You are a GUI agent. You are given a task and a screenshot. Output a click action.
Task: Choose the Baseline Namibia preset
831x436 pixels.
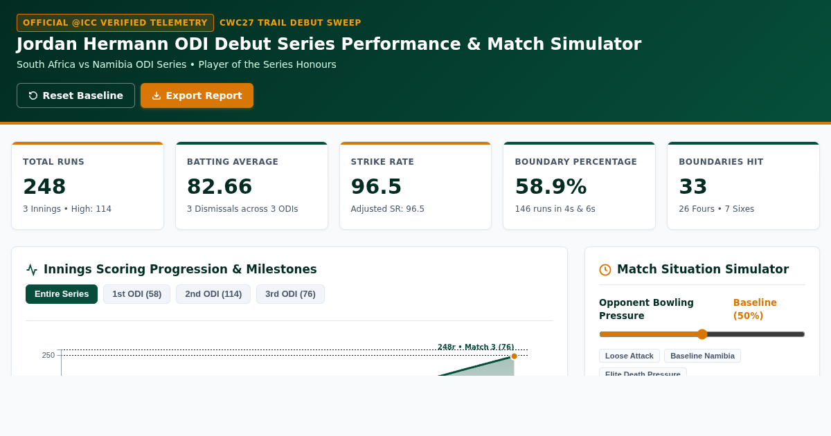pyautogui.click(x=702, y=356)
